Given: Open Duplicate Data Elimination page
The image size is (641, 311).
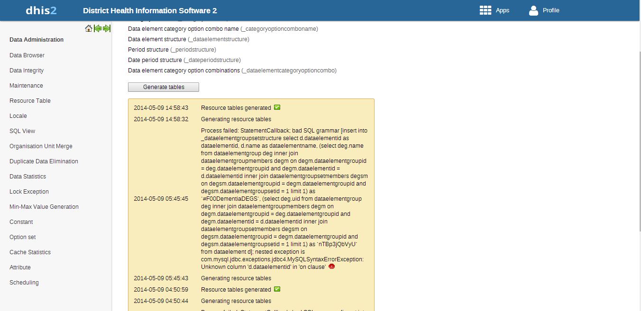Looking at the screenshot, I should pyautogui.click(x=44, y=161).
